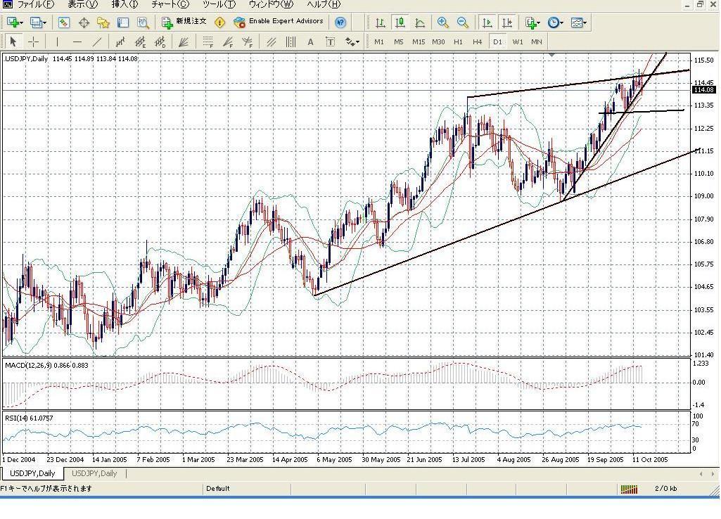
Task: Toggle chart auto scroll
Action: 487,23
